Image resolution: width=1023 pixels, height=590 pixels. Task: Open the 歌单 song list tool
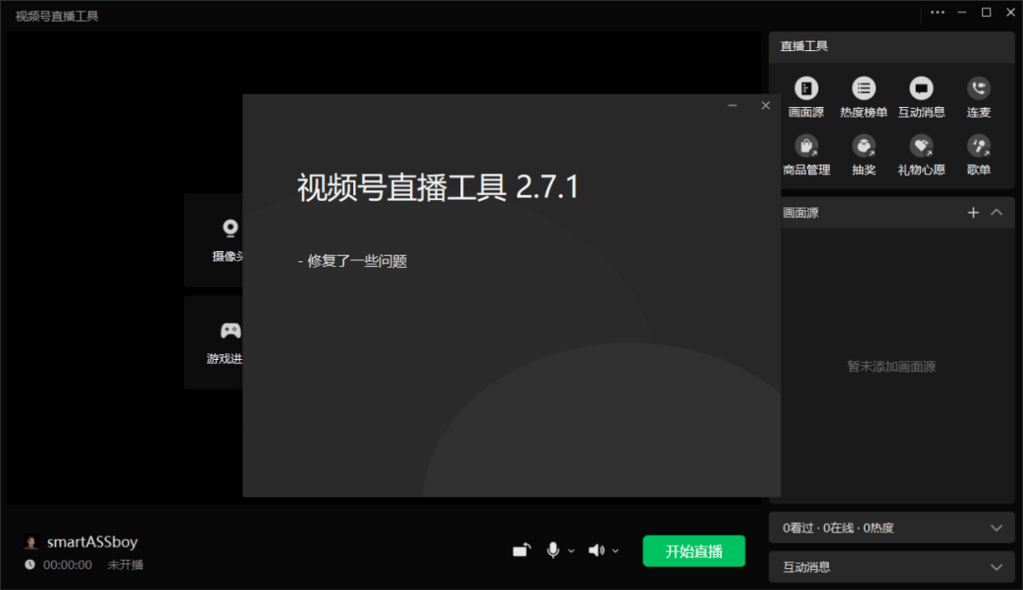tap(978, 148)
